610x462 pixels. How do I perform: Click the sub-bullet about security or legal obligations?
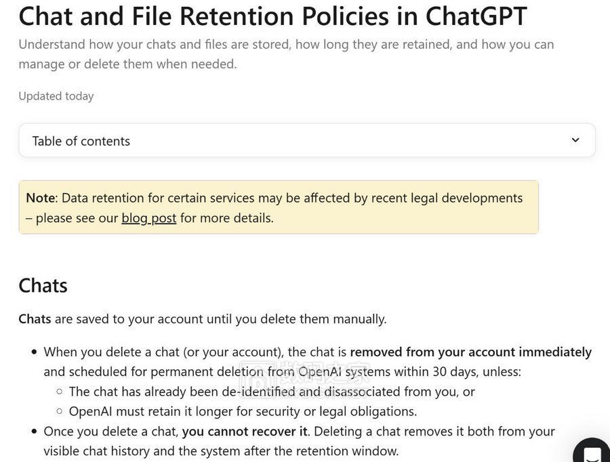243,411
